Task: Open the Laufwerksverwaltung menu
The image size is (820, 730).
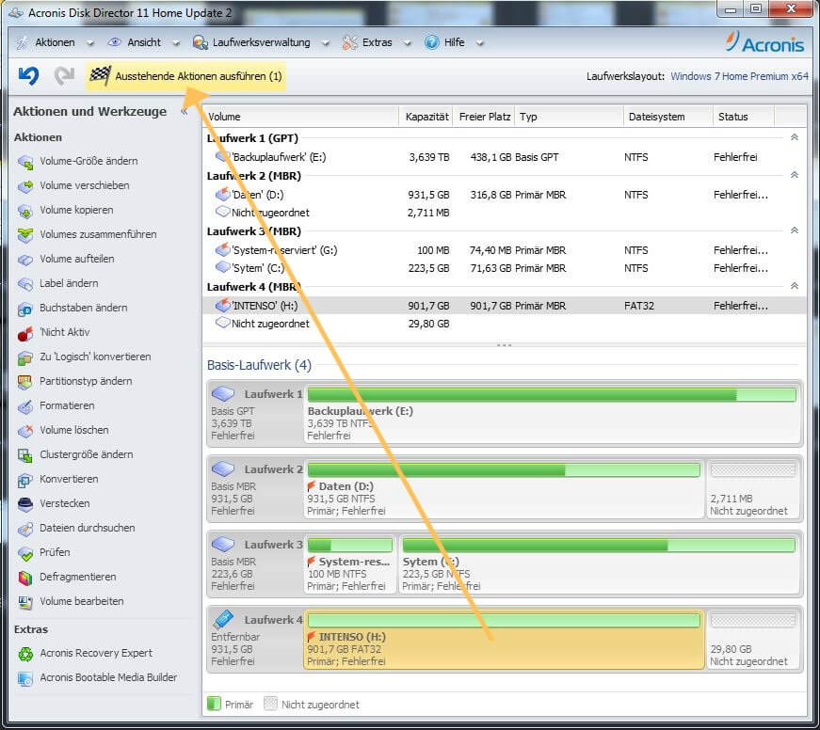Action: coord(255,42)
